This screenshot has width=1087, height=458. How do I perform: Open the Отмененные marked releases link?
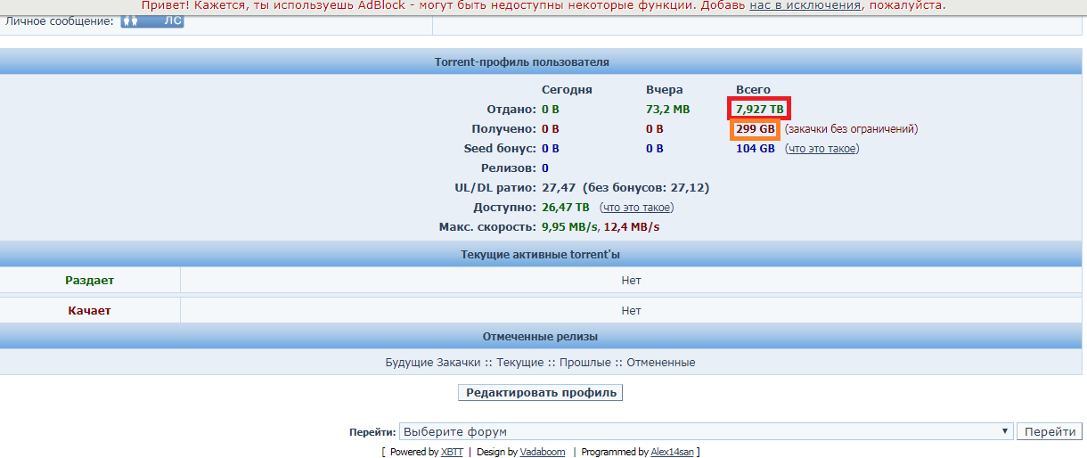[660, 363]
